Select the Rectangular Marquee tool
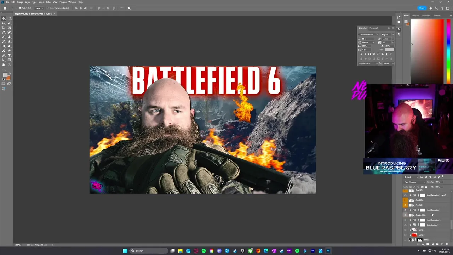This screenshot has height=255, width=453. tap(9, 18)
